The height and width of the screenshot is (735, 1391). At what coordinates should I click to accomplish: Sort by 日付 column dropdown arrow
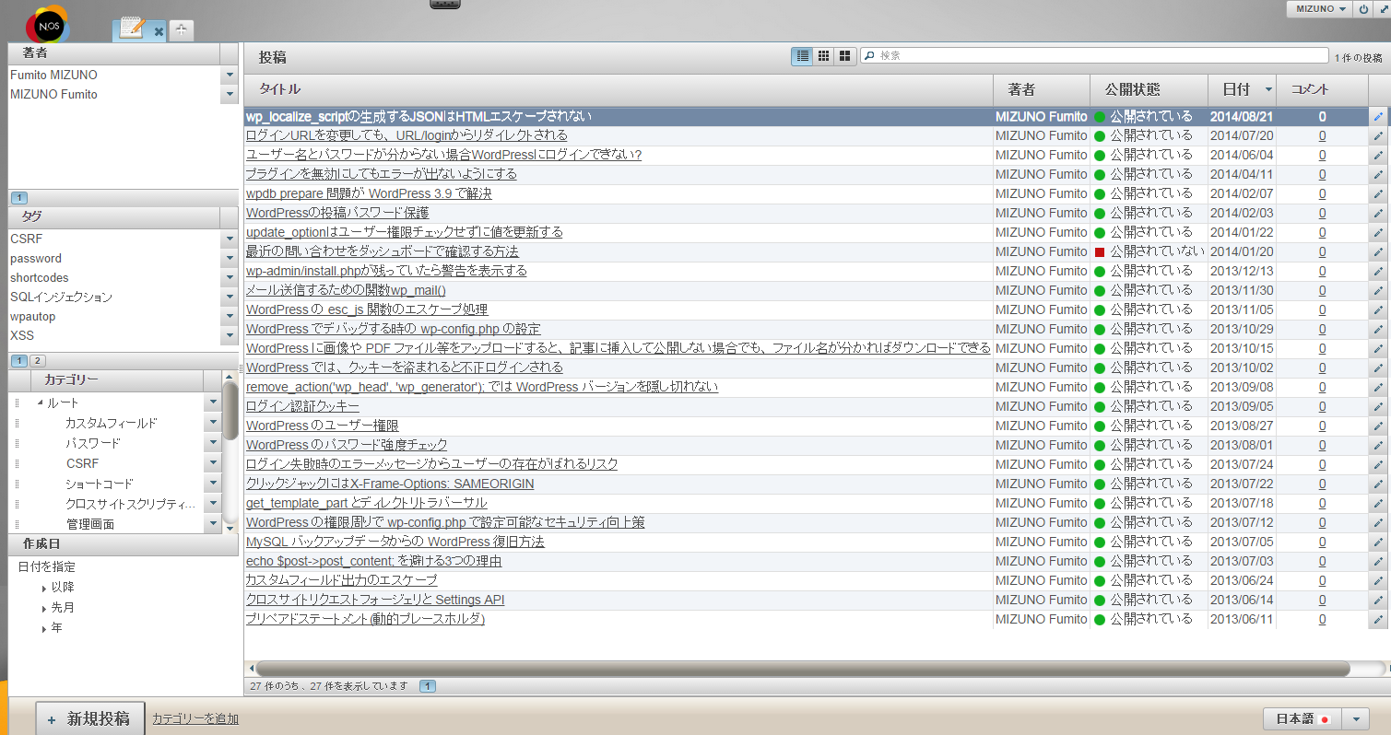point(1268,89)
